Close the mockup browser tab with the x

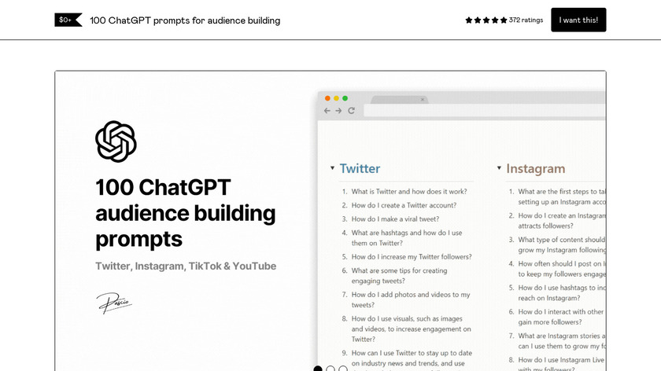click(423, 100)
